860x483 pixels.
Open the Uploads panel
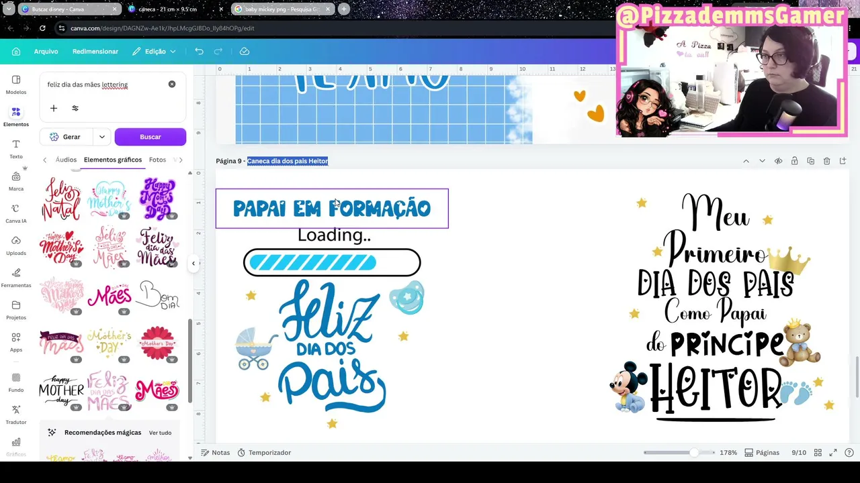click(16, 246)
